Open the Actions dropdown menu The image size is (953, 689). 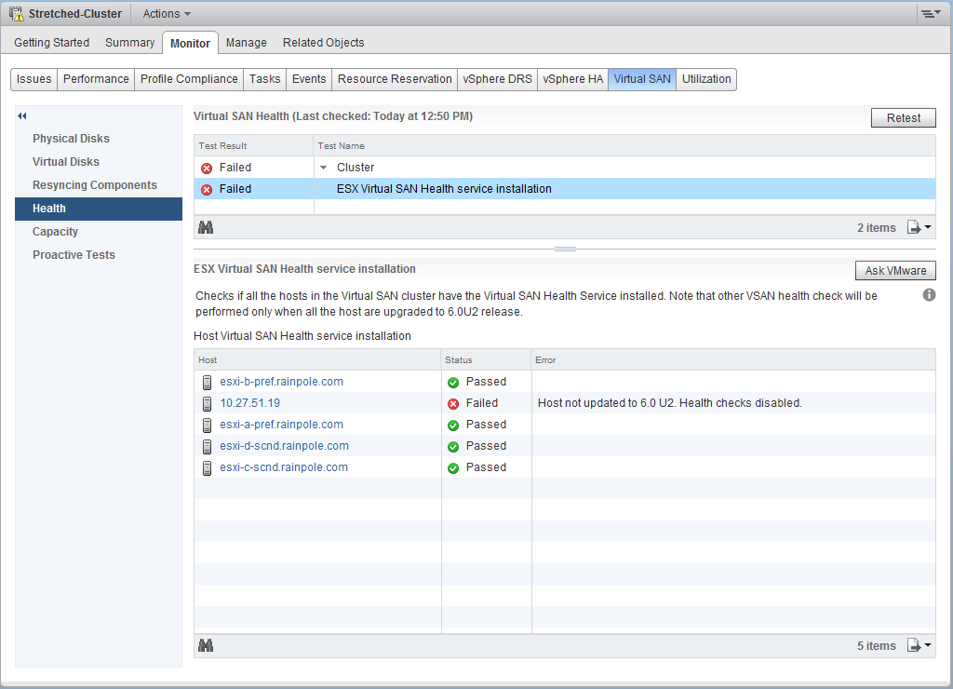167,14
